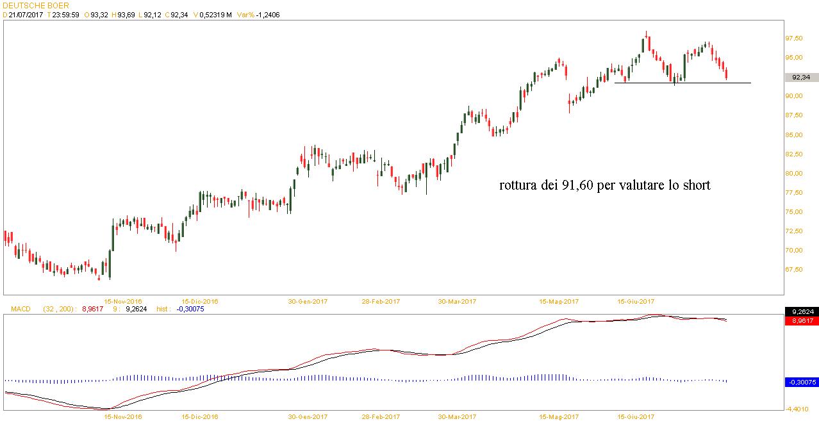The height and width of the screenshot is (428, 819).
Task: Select the red 8,9617 MACD axis tag
Action: (801, 320)
